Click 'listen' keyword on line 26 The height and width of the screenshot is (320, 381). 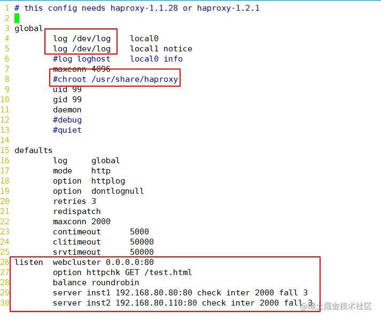(28, 262)
